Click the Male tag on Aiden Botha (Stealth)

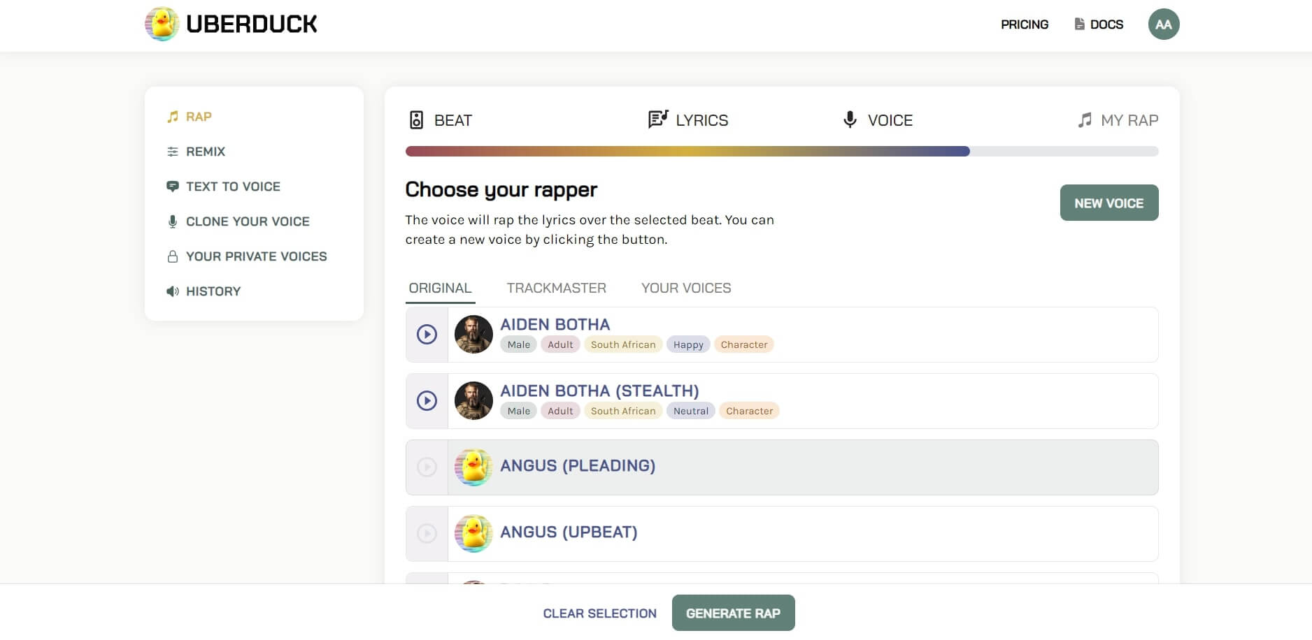519,411
